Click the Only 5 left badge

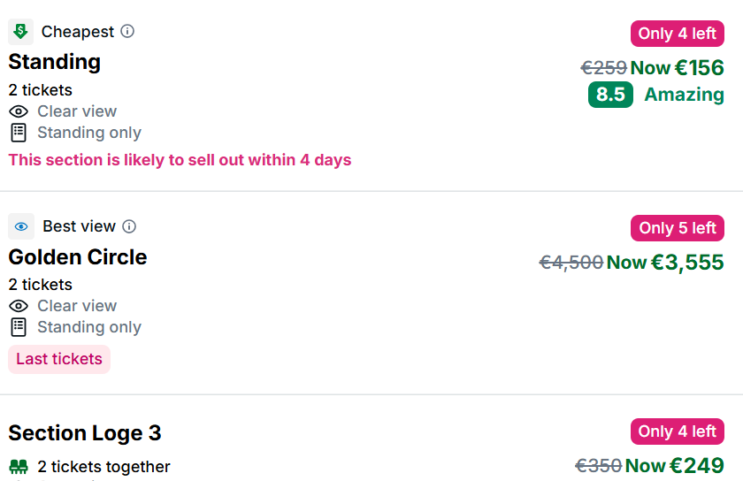click(x=678, y=228)
